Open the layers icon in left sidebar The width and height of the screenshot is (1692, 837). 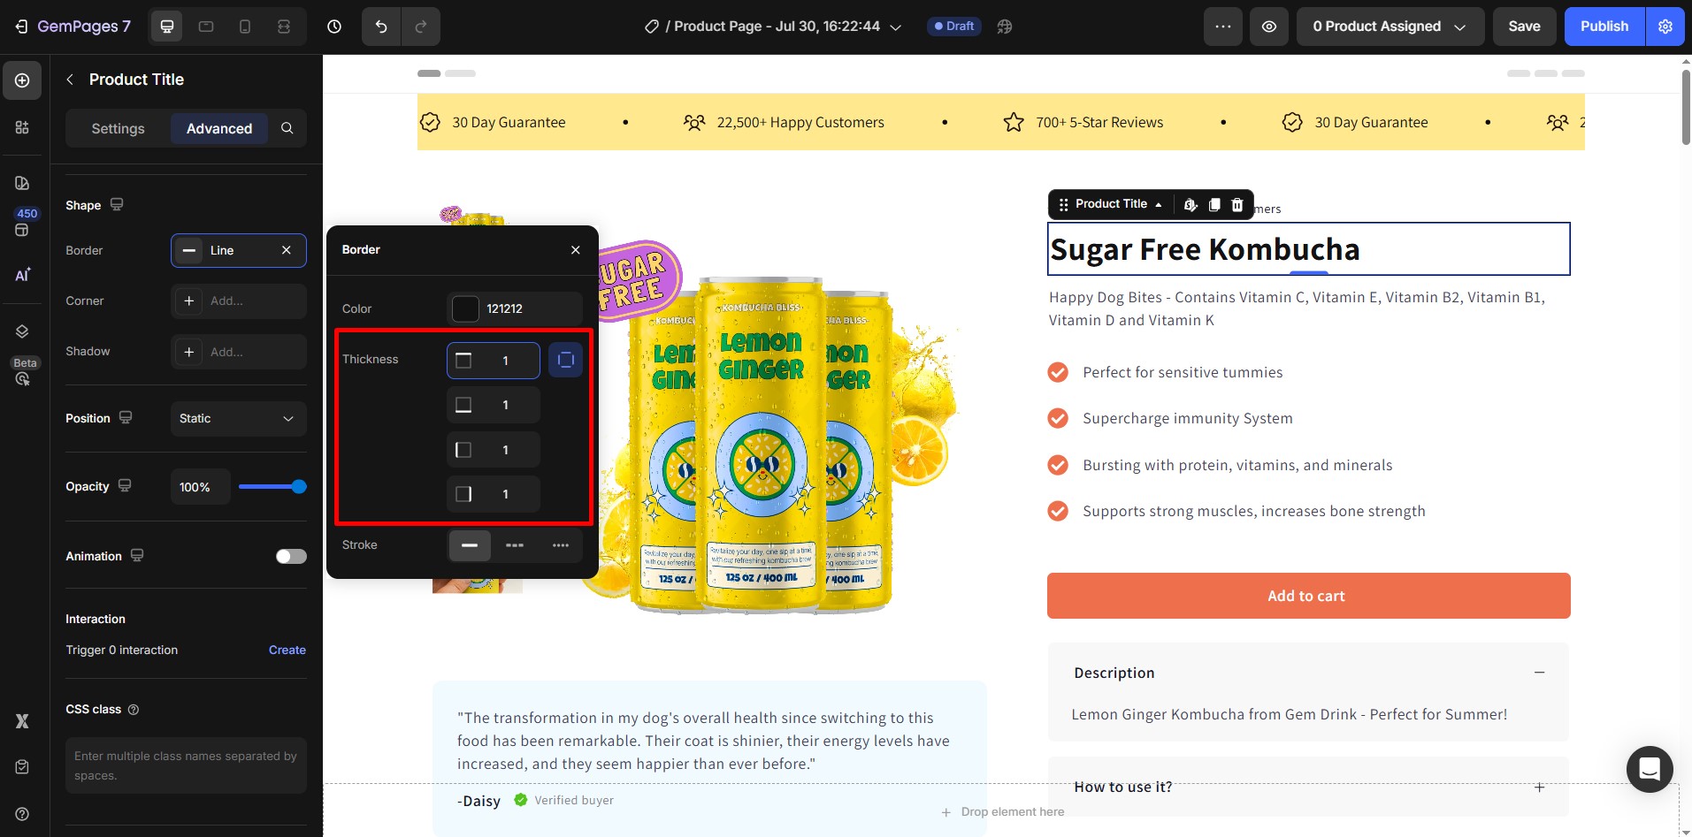(x=22, y=331)
